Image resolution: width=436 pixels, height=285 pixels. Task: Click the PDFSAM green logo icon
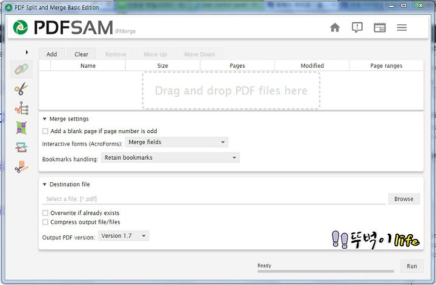[x=21, y=27]
